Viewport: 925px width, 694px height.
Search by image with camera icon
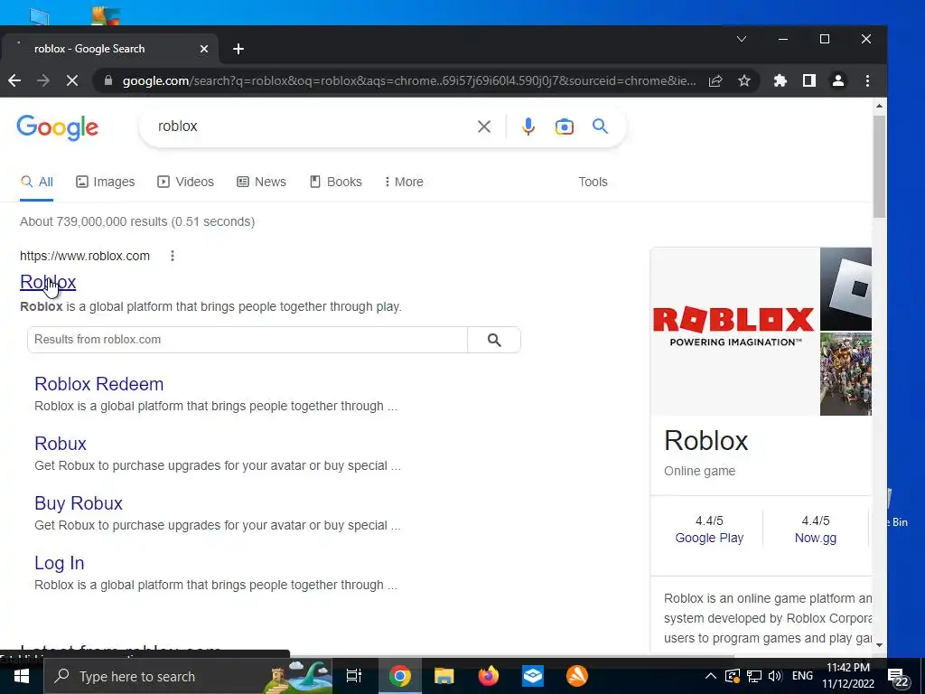click(x=564, y=127)
